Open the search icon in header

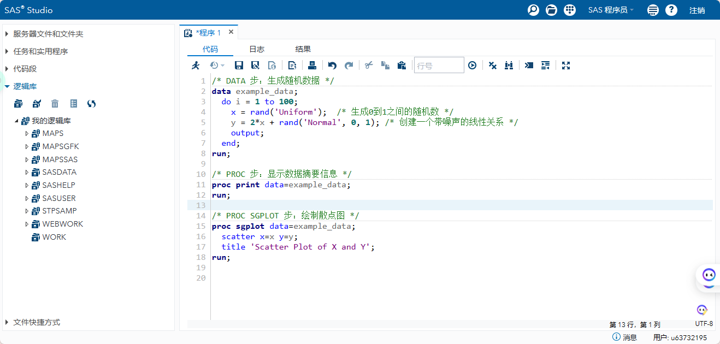(533, 10)
